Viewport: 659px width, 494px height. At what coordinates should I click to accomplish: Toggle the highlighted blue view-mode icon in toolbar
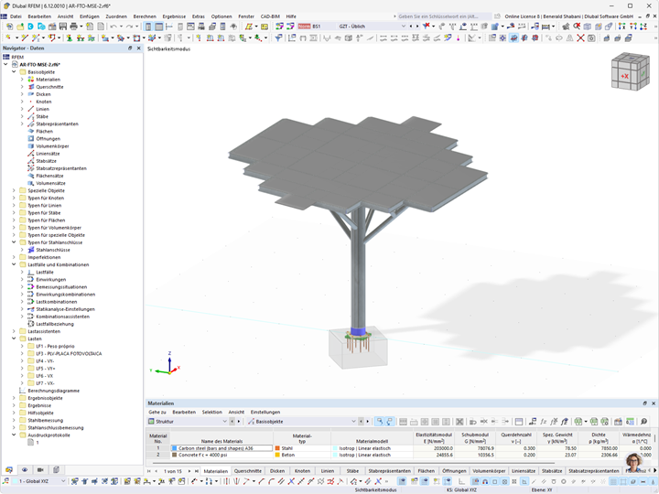[x=513, y=38]
